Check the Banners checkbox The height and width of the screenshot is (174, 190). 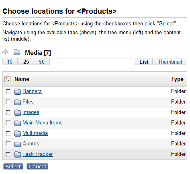8,91
